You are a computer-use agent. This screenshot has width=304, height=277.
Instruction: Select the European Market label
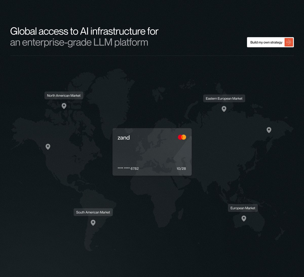tap(243, 208)
